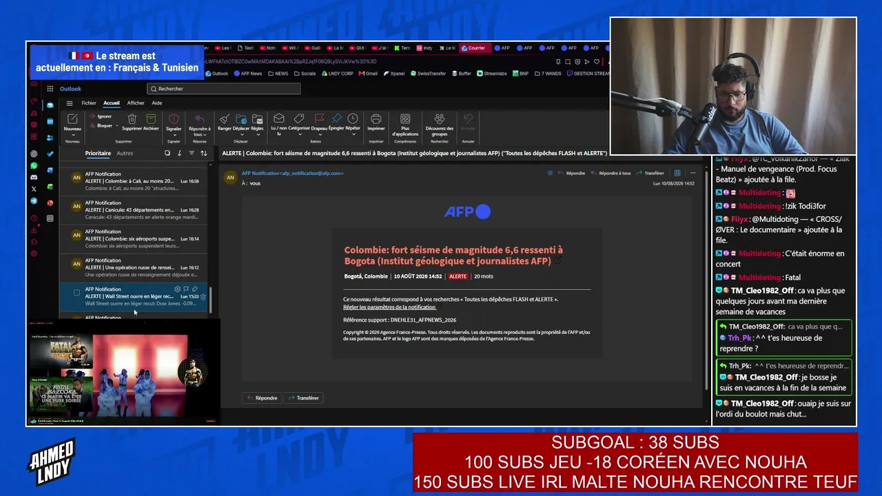Expand the Règles dropdown
This screenshot has height=496, width=882.
click(257, 135)
